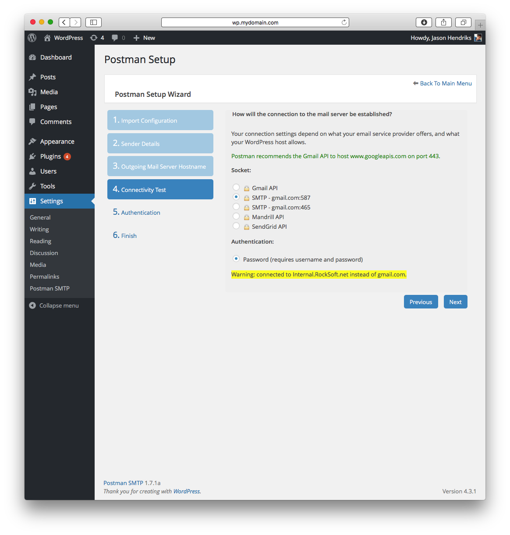This screenshot has width=510, height=535.
Task: Click the Posts pushpin icon
Action: click(32, 77)
